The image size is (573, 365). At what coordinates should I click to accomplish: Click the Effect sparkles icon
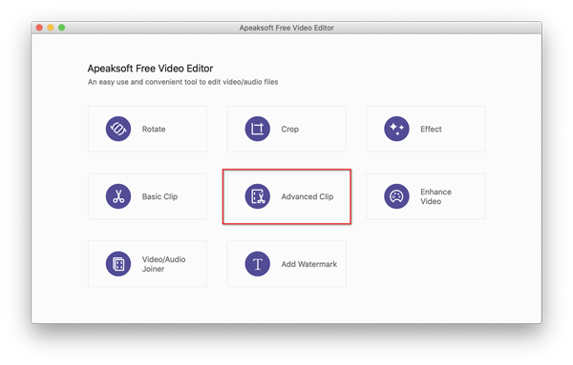[x=396, y=129]
